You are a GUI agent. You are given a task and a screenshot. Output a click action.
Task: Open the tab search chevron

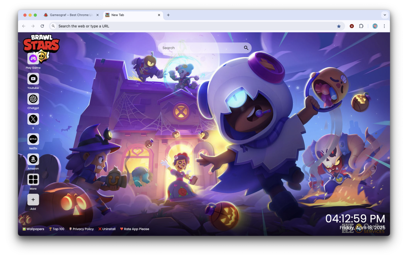click(x=385, y=15)
